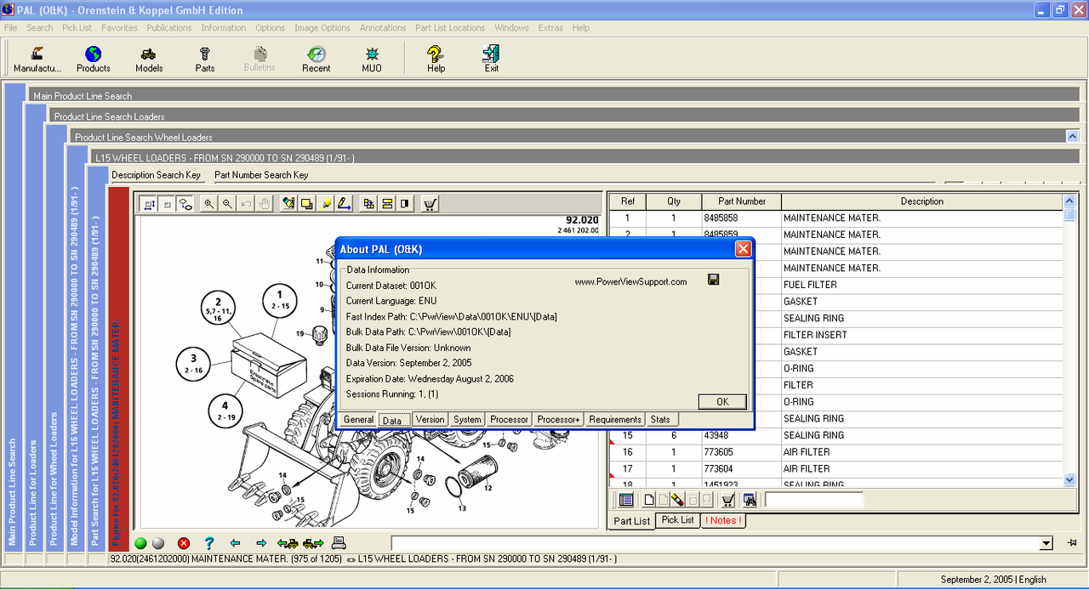Open the Extras menu
Screen dimensions: 1089x589
click(x=550, y=28)
